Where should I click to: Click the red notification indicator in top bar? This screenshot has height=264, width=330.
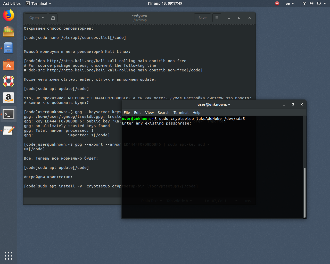[x=277, y=3]
